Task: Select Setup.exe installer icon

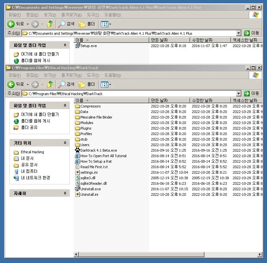Action: [x=78, y=45]
